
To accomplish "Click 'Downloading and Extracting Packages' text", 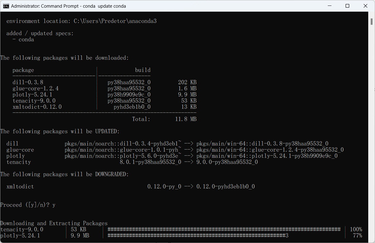I will pyautogui.click(x=54, y=223).
